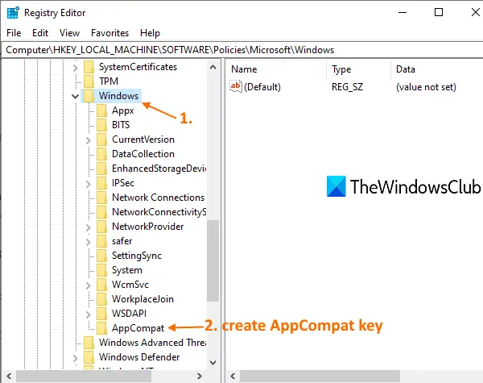Collapse the Windows key
The height and width of the screenshot is (383, 483).
coord(75,96)
